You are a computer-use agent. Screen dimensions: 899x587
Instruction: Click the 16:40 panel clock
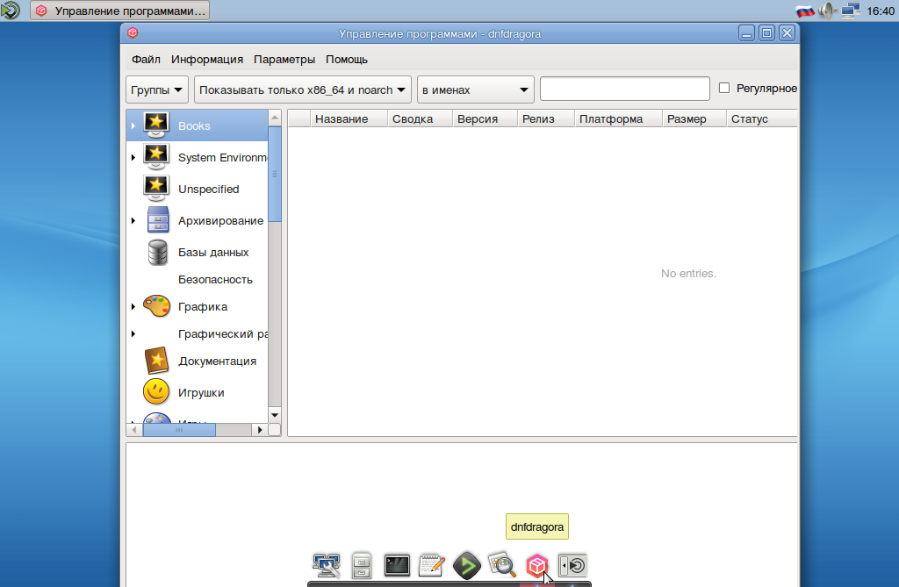click(x=880, y=11)
